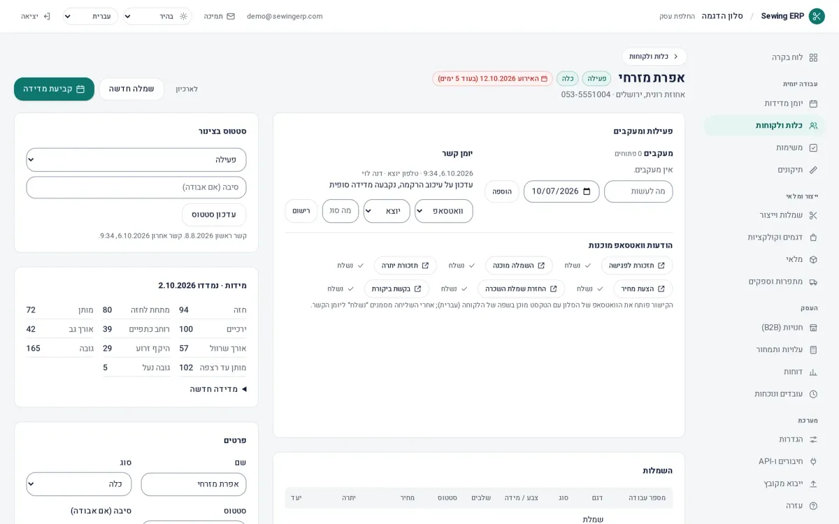Click the scissors icon beside שמלות וייצור

point(813,215)
